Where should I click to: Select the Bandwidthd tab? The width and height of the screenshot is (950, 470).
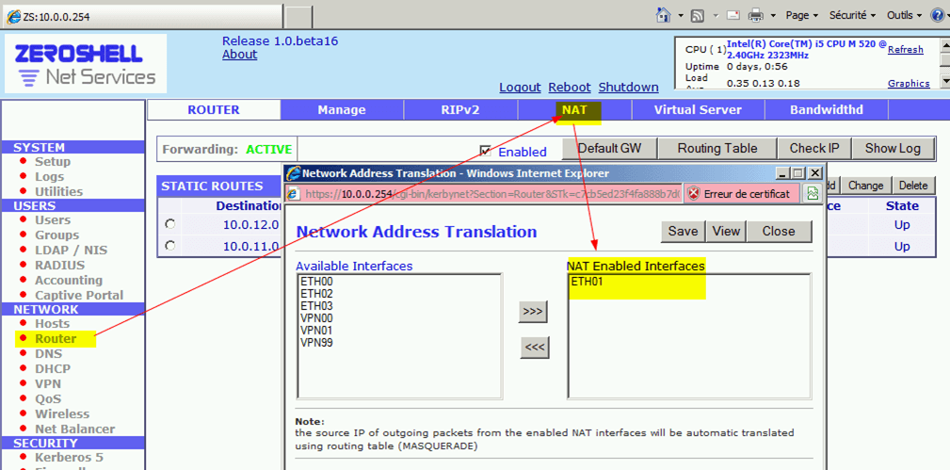coord(827,110)
